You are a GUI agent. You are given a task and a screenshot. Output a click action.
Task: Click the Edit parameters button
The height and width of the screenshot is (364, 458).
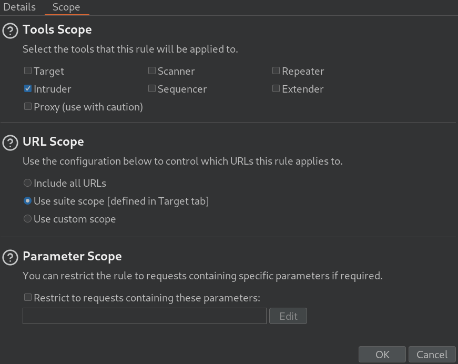click(x=288, y=316)
